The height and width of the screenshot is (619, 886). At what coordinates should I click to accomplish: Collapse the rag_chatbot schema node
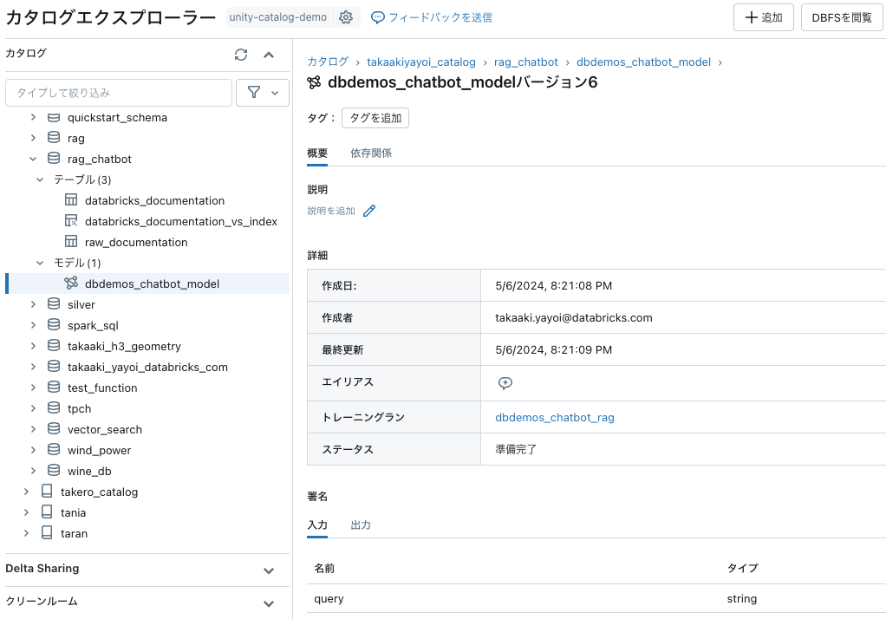pos(33,159)
